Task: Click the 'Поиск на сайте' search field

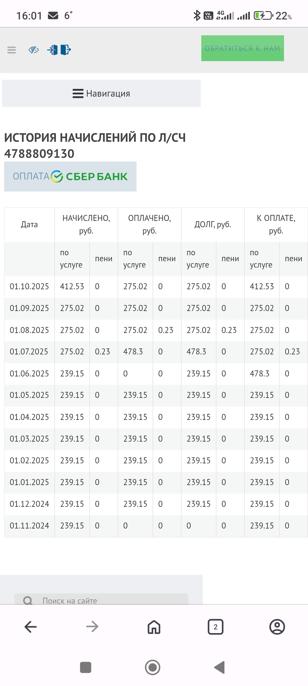Action: click(x=108, y=601)
